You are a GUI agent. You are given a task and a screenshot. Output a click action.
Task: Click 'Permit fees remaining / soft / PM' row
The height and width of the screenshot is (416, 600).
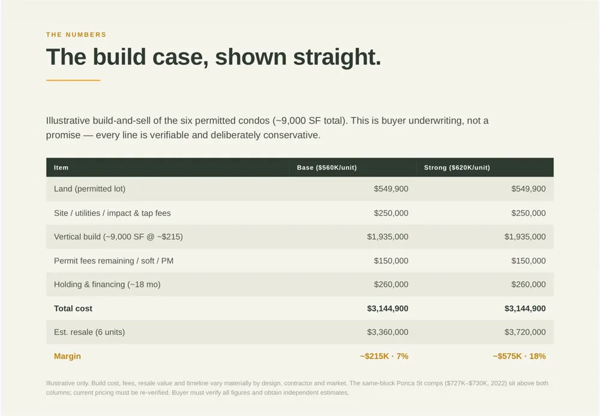[300, 261]
